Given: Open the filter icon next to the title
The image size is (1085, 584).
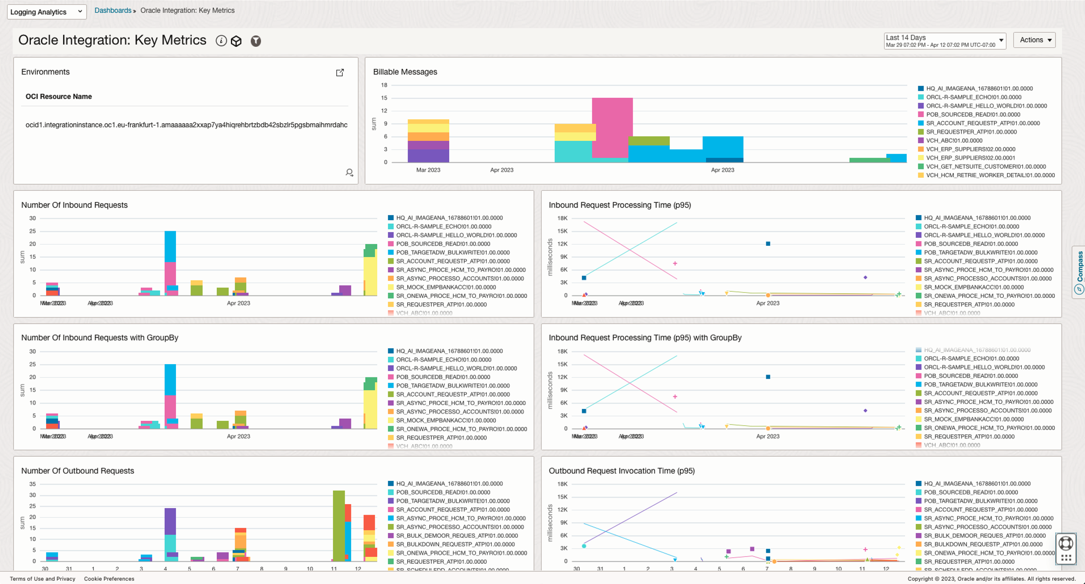Looking at the screenshot, I should click(256, 41).
